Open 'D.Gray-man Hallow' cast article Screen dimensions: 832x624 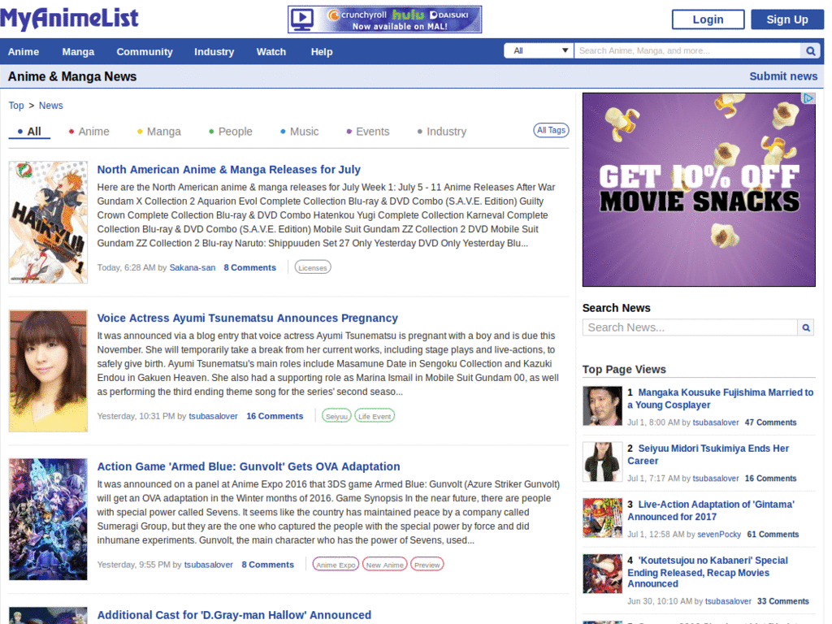pos(234,615)
